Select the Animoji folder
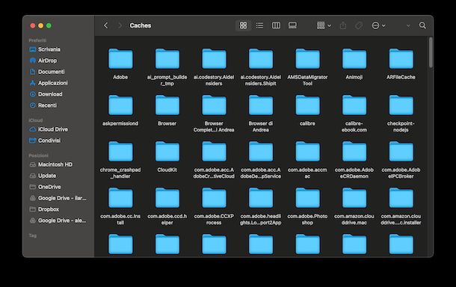Image resolution: width=456 pixels, height=287 pixels. tap(354, 59)
